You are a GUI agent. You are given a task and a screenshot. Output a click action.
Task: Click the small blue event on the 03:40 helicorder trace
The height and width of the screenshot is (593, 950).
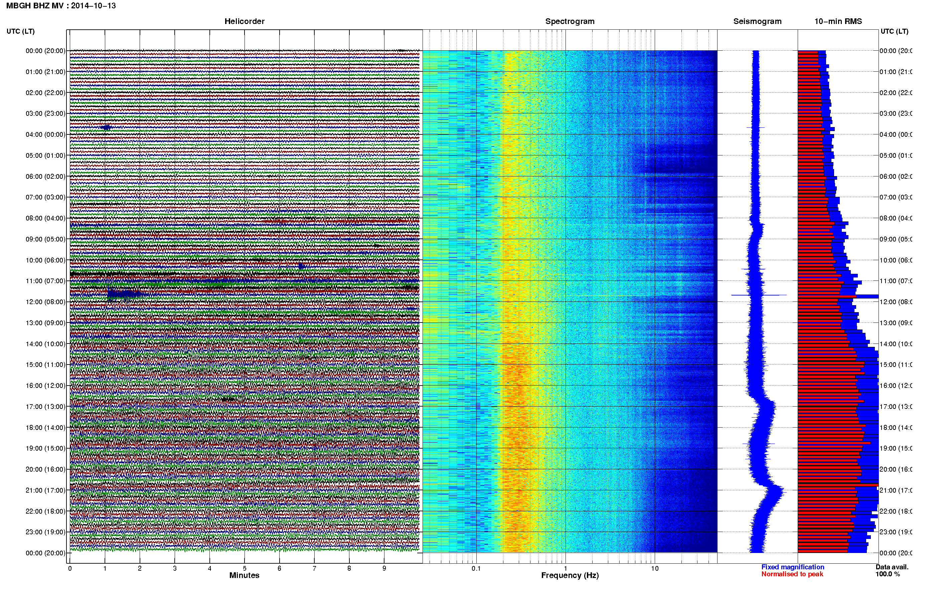pyautogui.click(x=106, y=127)
